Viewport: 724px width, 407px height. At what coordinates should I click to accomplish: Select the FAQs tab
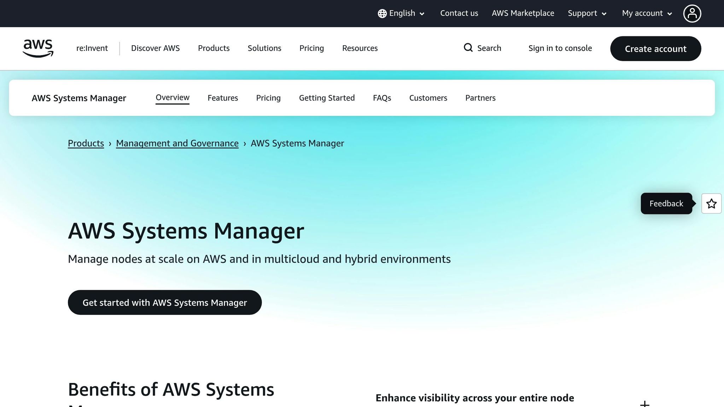click(x=382, y=98)
